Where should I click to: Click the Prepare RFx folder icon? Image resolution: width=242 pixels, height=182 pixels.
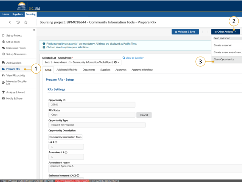coord(3,69)
